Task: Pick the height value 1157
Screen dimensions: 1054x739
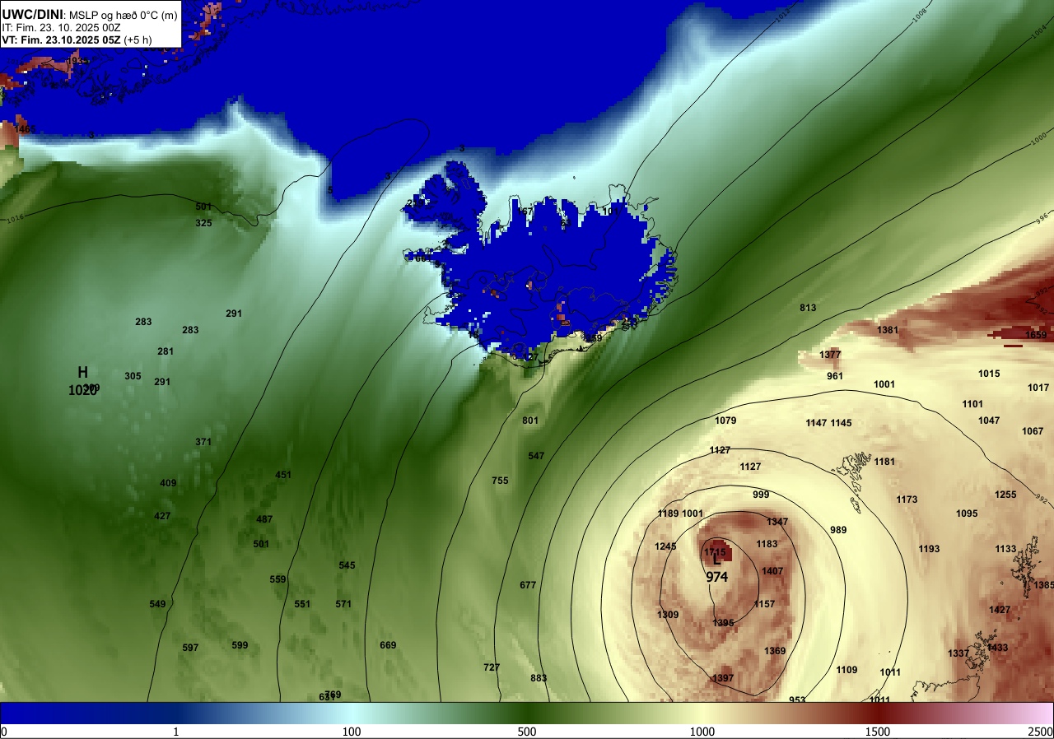Action: (x=764, y=604)
